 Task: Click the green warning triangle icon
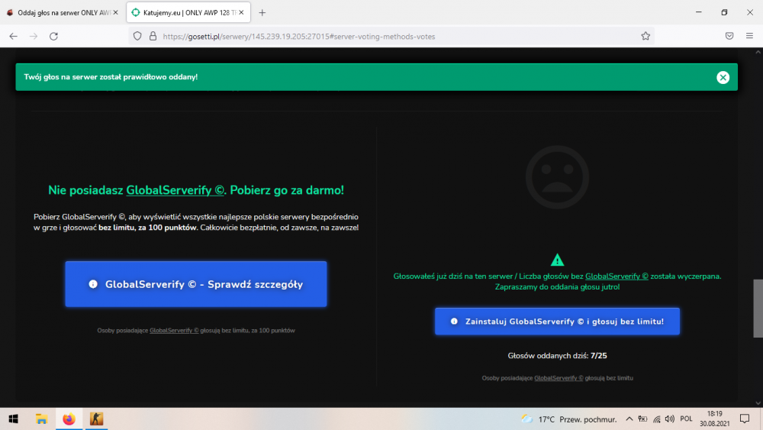(x=557, y=260)
